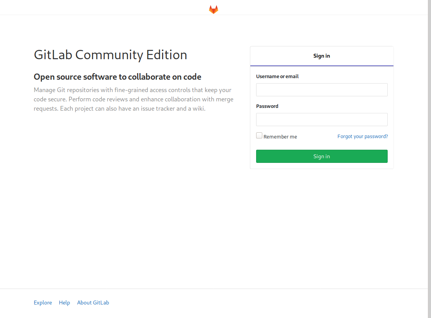Open the Explore footer link
This screenshot has height=318, width=431.
coord(43,303)
